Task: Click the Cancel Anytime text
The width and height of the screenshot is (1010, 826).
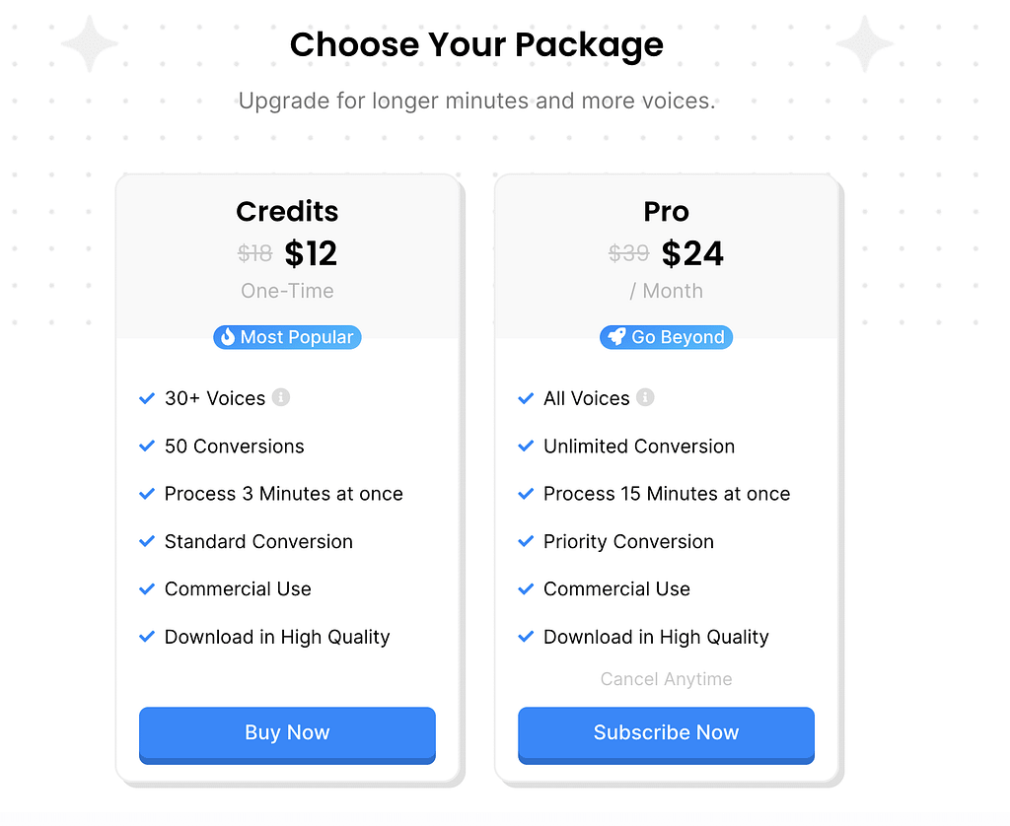Action: [666, 678]
